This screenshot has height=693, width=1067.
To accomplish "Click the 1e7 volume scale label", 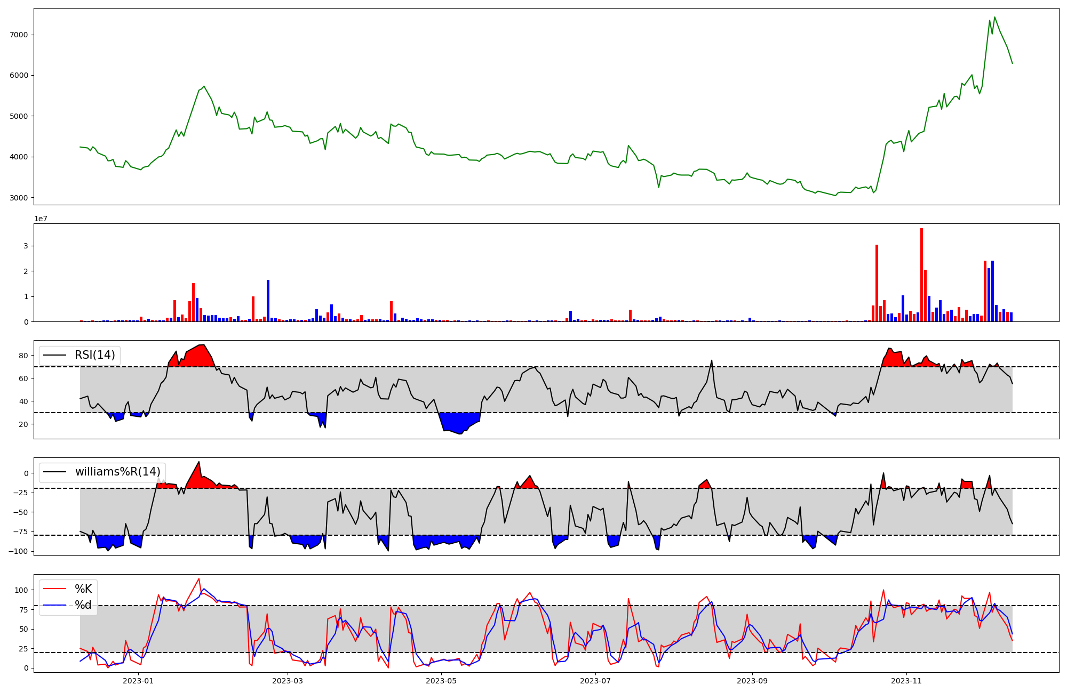I will pyautogui.click(x=41, y=219).
